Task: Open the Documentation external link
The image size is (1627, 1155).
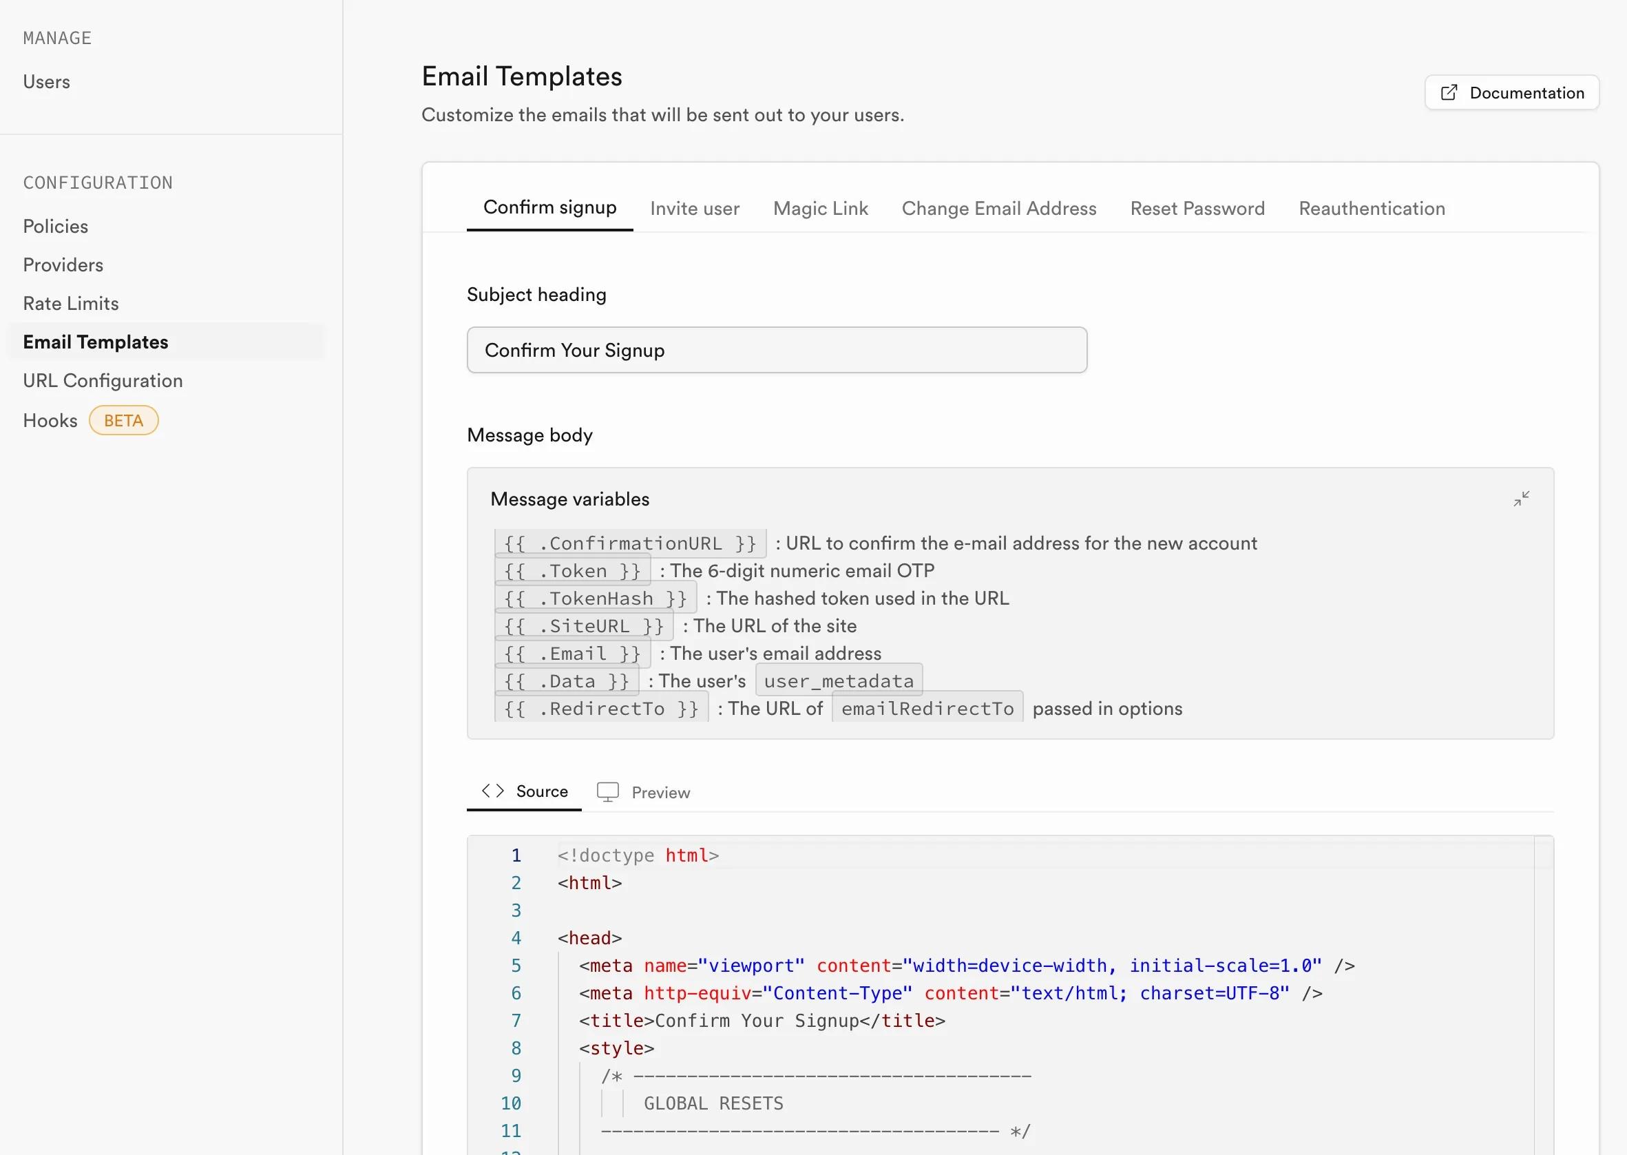Action: (x=1511, y=91)
